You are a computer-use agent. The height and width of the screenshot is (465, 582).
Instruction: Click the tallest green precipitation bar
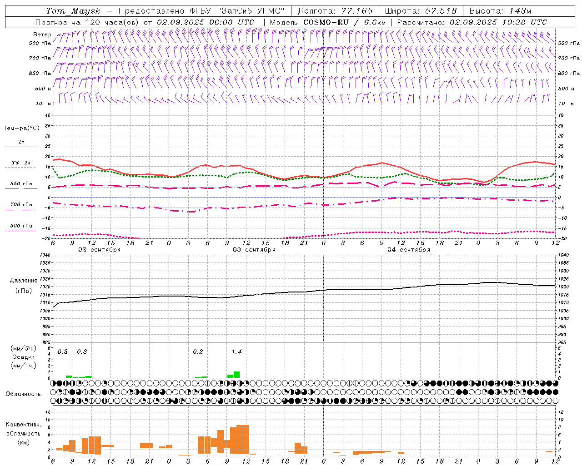coord(237,375)
